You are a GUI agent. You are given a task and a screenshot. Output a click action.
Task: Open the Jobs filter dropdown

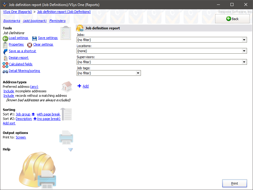pyautogui.click(x=244, y=40)
